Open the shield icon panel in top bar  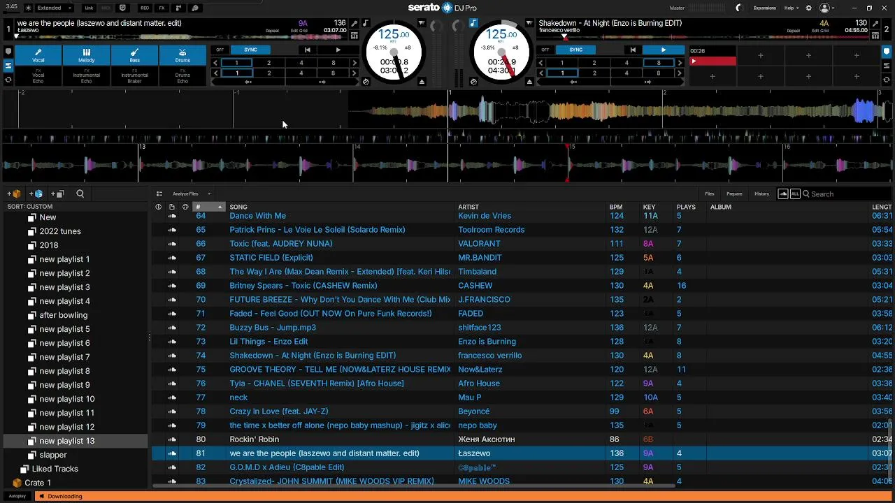coord(123,8)
